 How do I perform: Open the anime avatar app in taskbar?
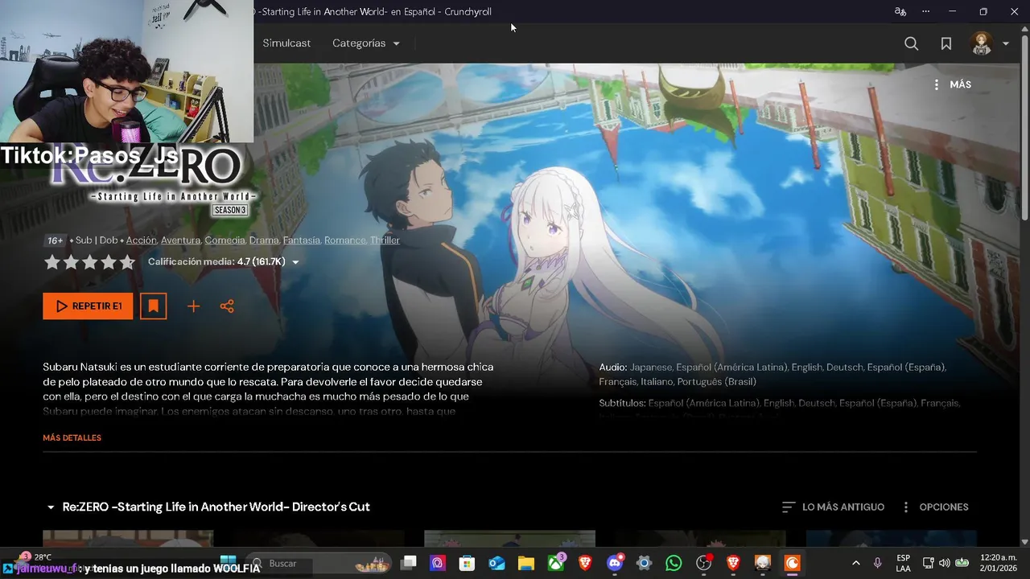pyautogui.click(x=763, y=563)
